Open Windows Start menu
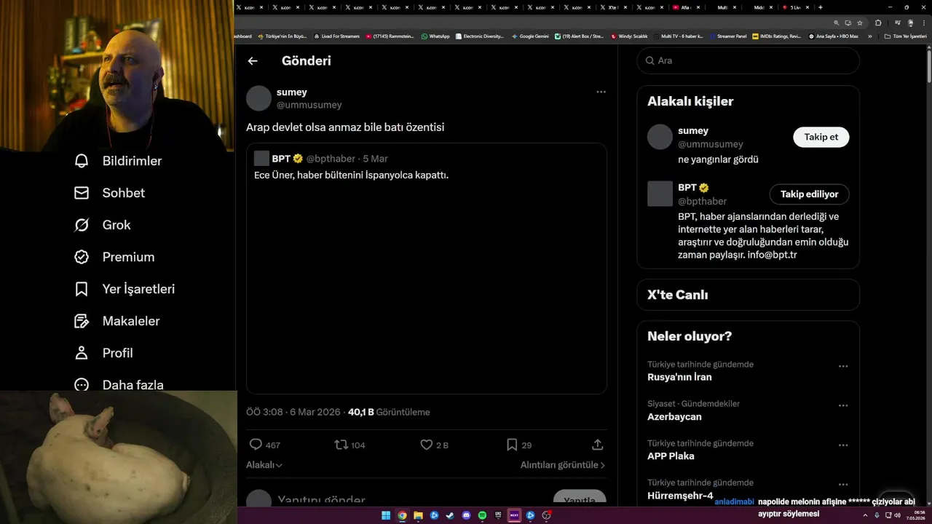This screenshot has height=524, width=932. pos(386,516)
